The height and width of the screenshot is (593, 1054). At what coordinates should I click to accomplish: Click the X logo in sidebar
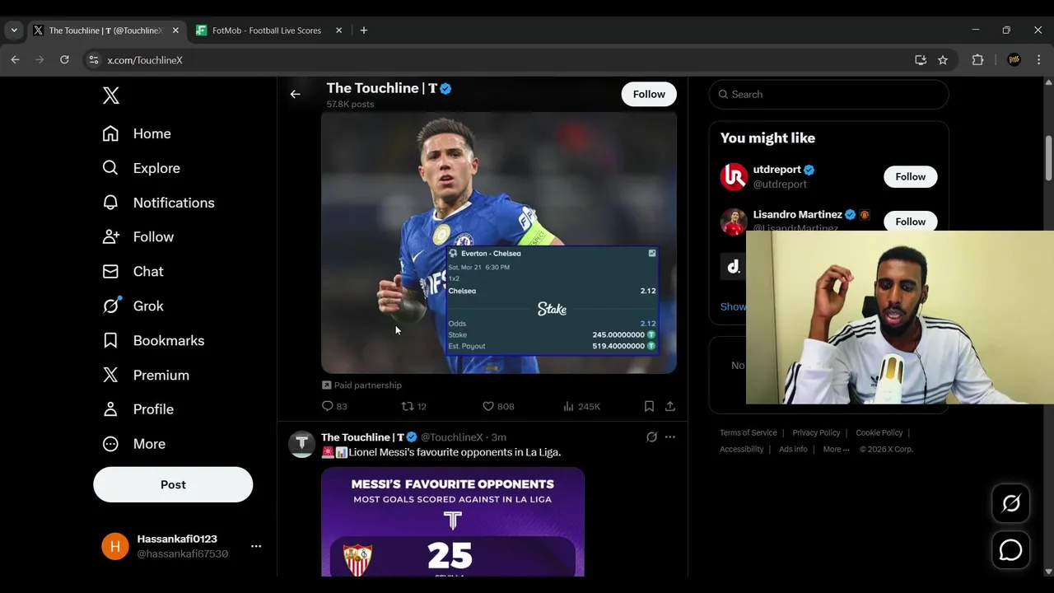(x=111, y=95)
